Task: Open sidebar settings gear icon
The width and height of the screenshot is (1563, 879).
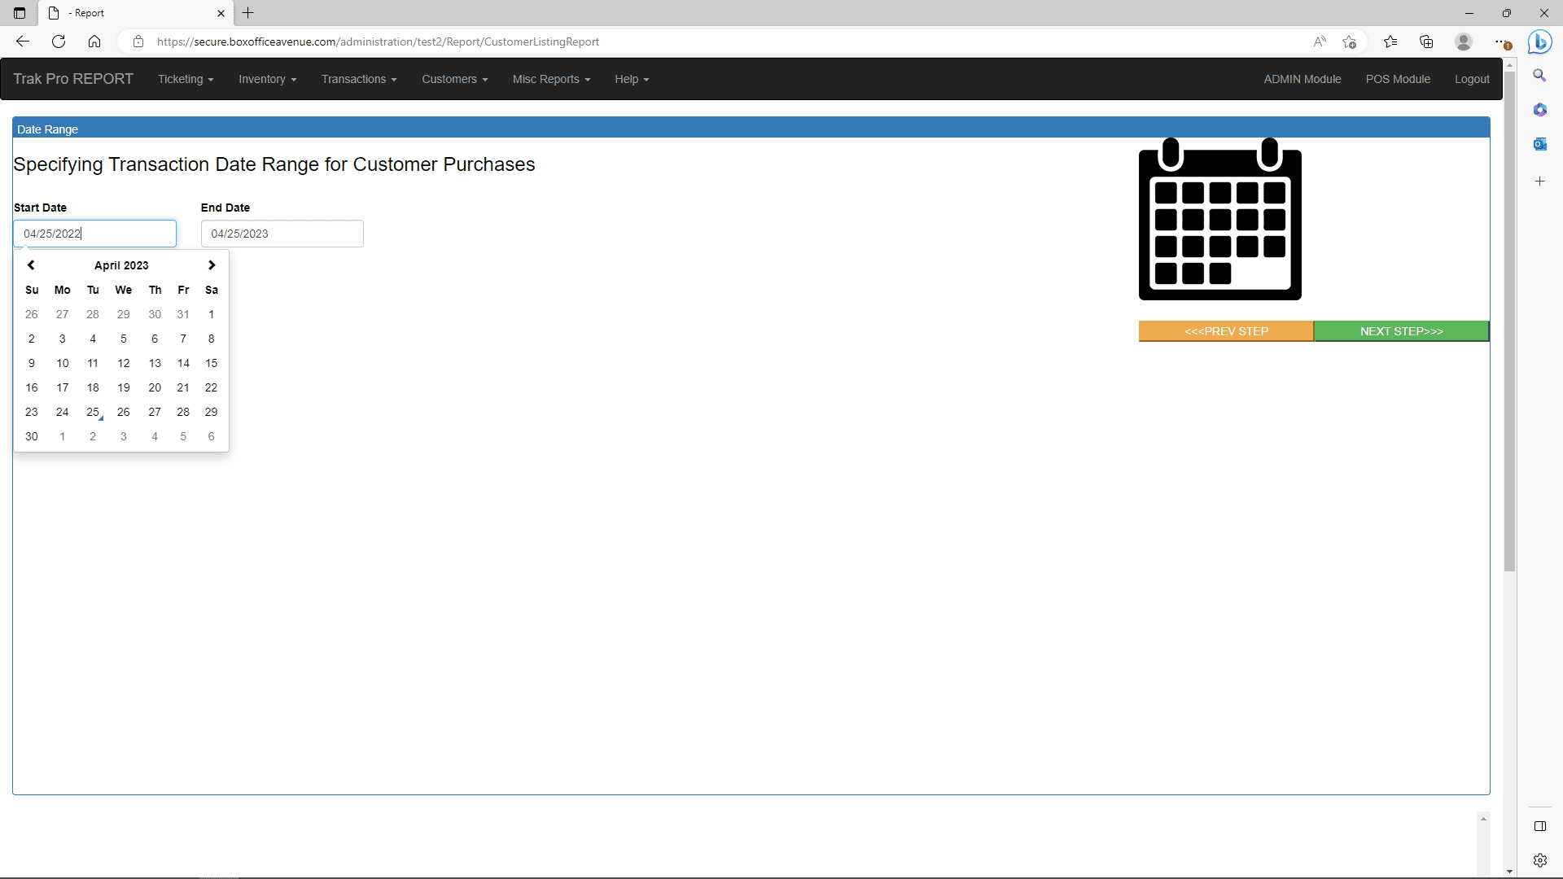Action: click(1539, 860)
